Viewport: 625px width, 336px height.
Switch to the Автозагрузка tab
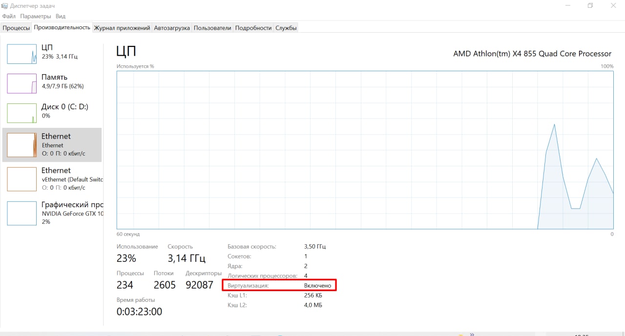(x=172, y=28)
